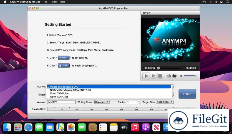
Task: Open Reminders from the dock
Action: (x=103, y=127)
